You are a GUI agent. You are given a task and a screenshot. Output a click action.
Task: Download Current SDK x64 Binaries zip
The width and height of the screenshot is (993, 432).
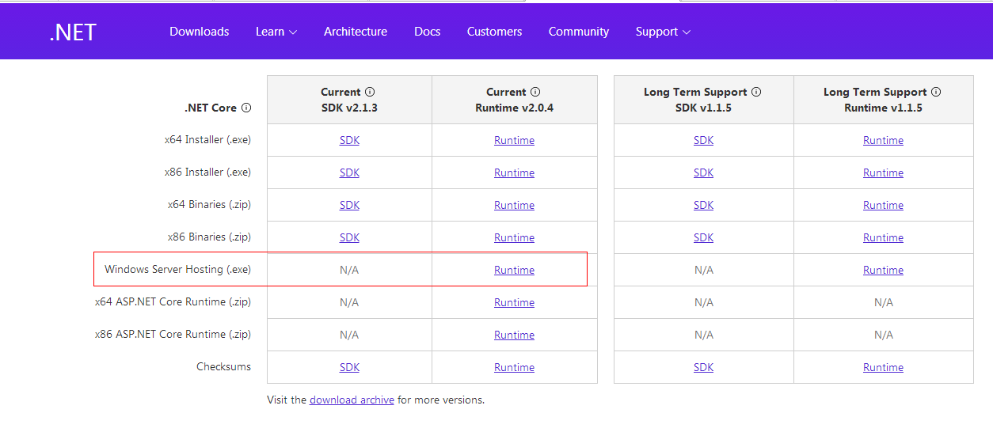click(349, 205)
